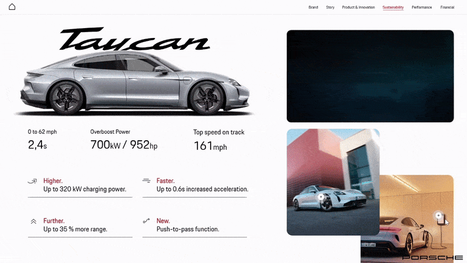Go to the home icon
This screenshot has height=263, width=467.
(12, 6)
